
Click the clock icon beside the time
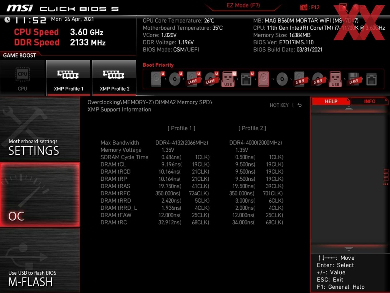[7, 20]
